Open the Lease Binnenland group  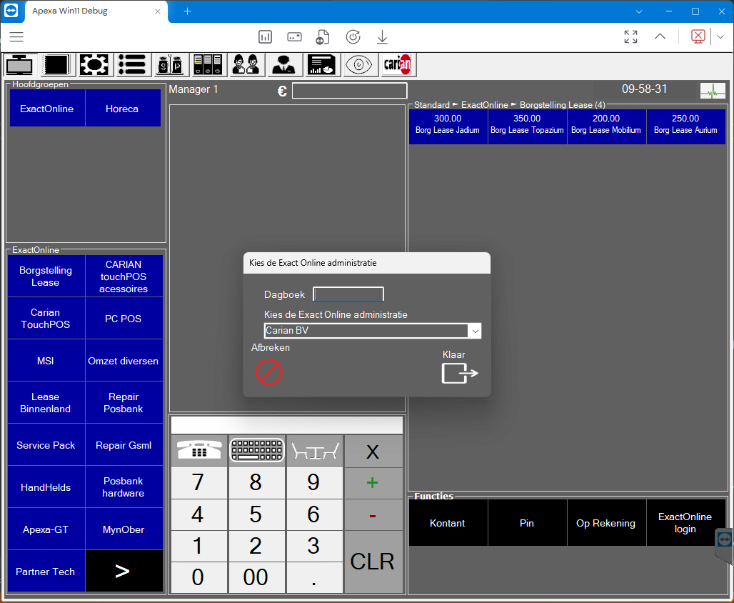46,402
